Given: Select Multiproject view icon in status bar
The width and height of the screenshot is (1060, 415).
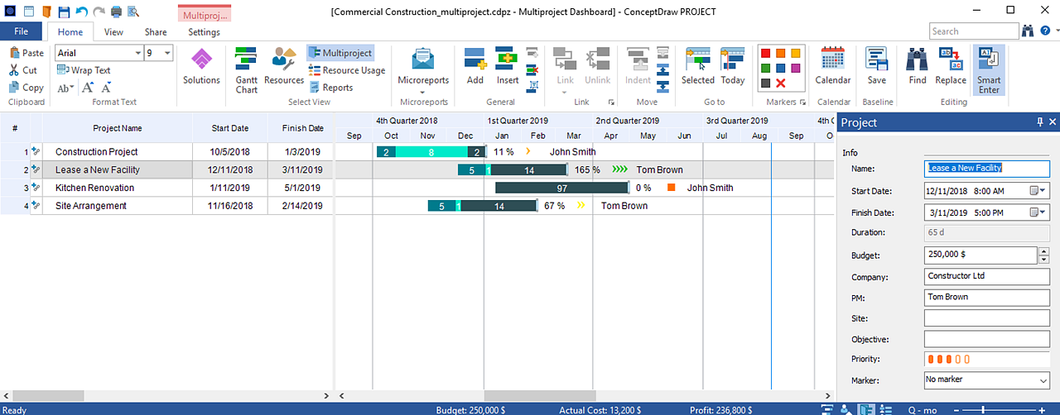Looking at the screenshot, I should point(867,409).
